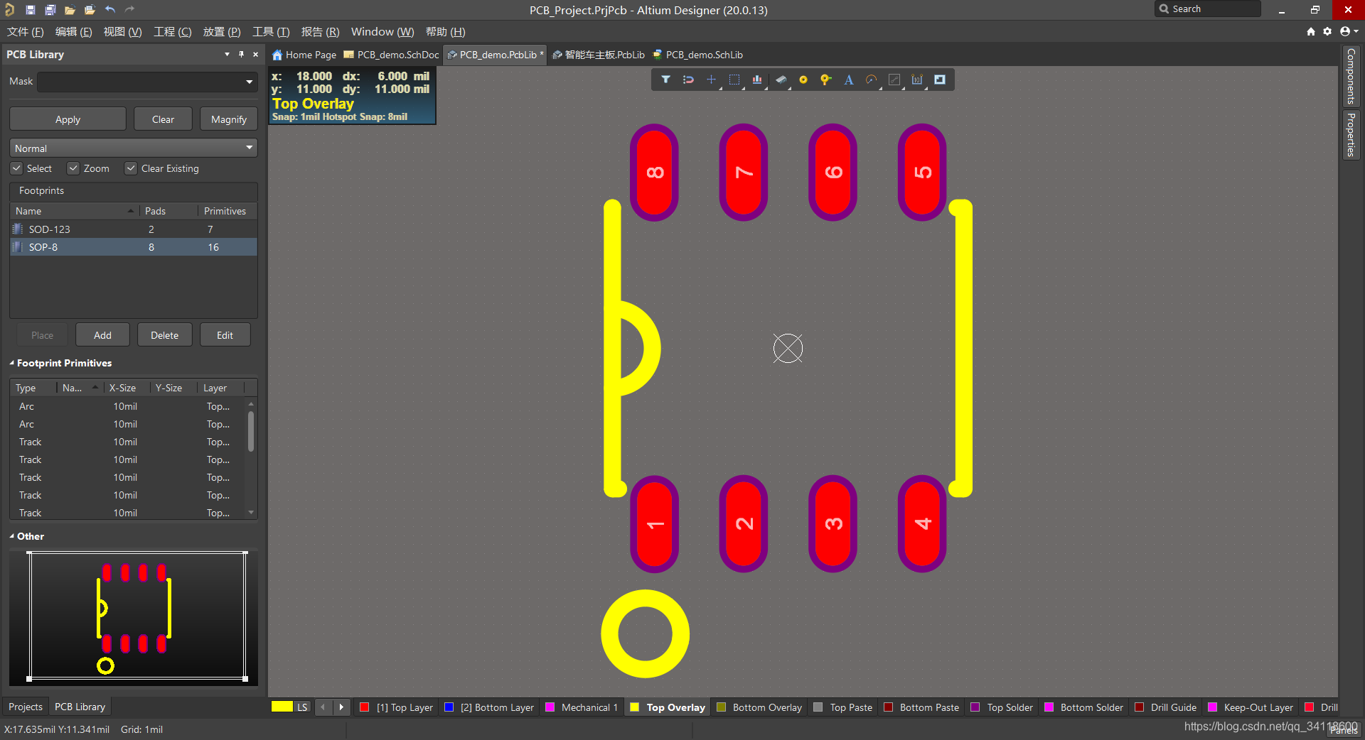Select the move objects cross tool

click(x=711, y=80)
